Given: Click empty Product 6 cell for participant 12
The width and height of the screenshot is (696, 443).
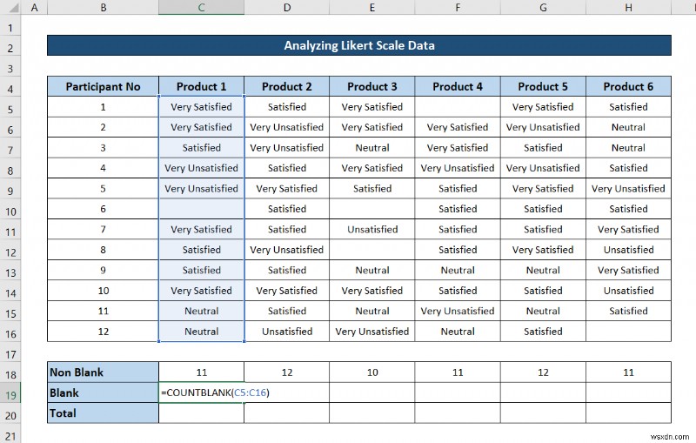Looking at the screenshot, I should (628, 331).
